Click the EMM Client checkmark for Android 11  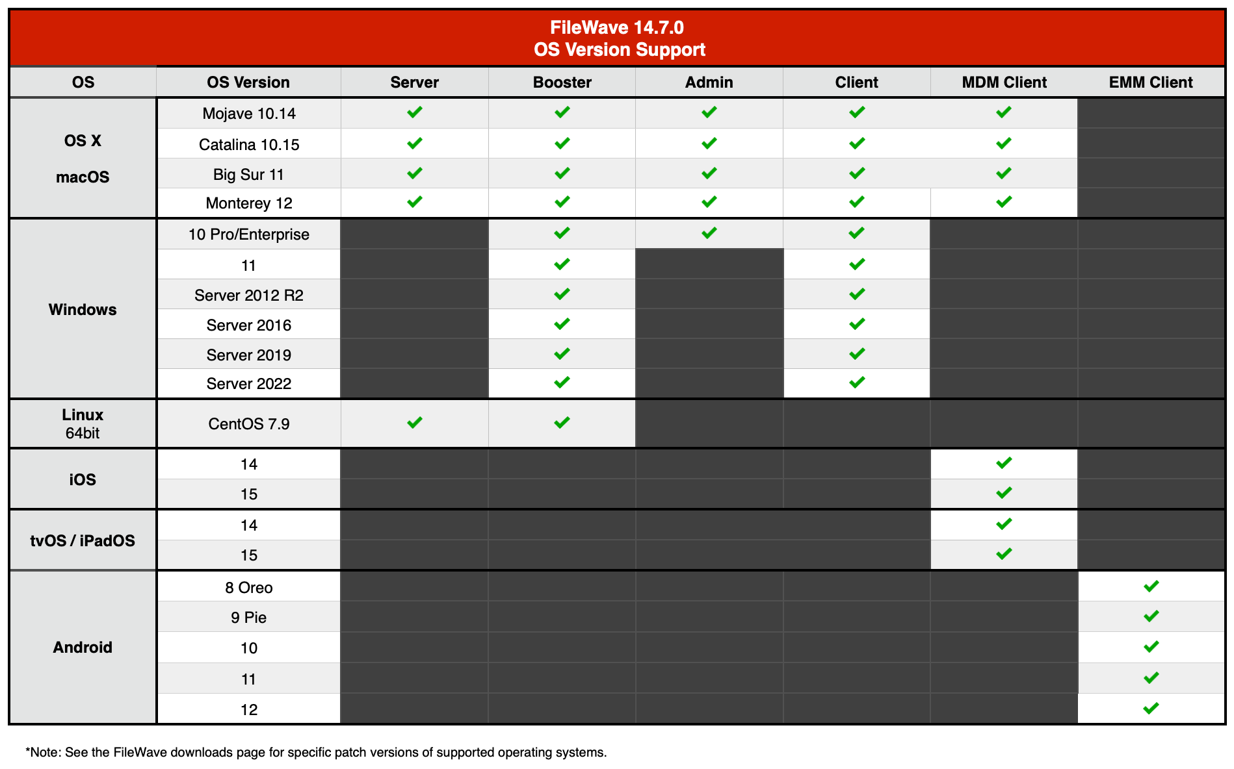click(x=1151, y=678)
